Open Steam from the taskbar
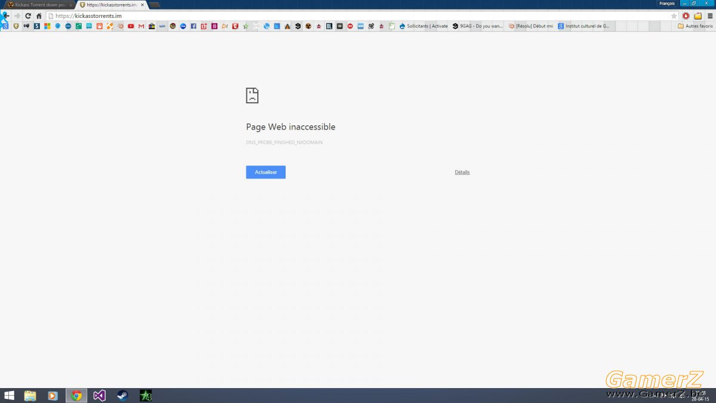 coord(122,395)
